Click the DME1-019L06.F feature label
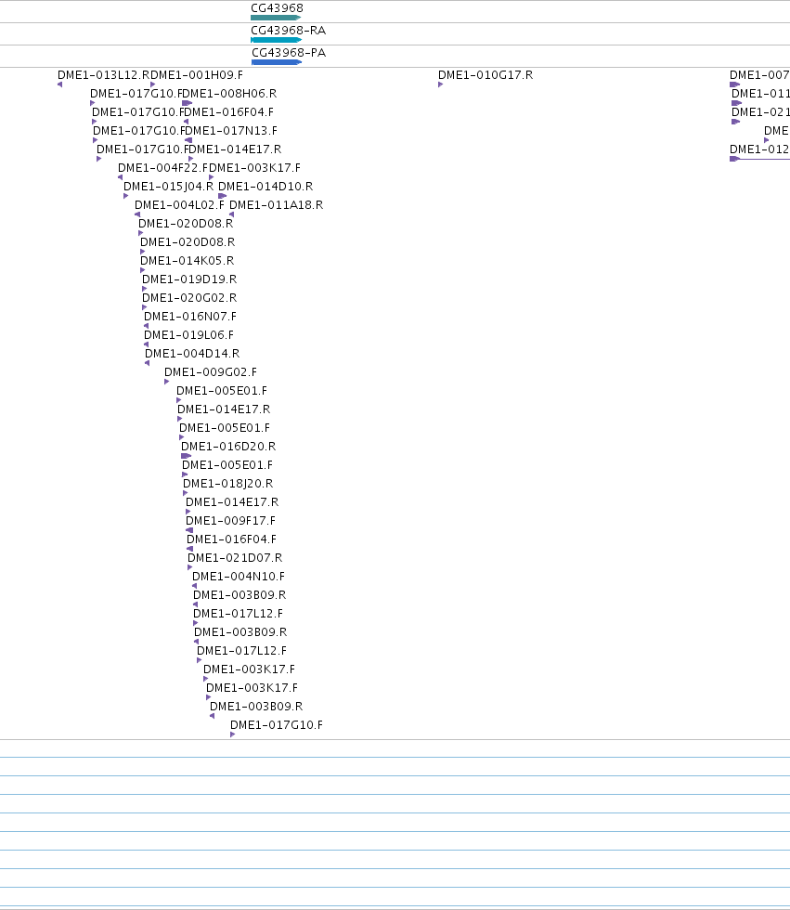This screenshot has height=910, width=790. coord(189,335)
